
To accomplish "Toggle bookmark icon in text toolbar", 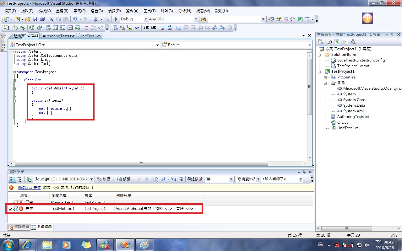I will pos(179,28).
